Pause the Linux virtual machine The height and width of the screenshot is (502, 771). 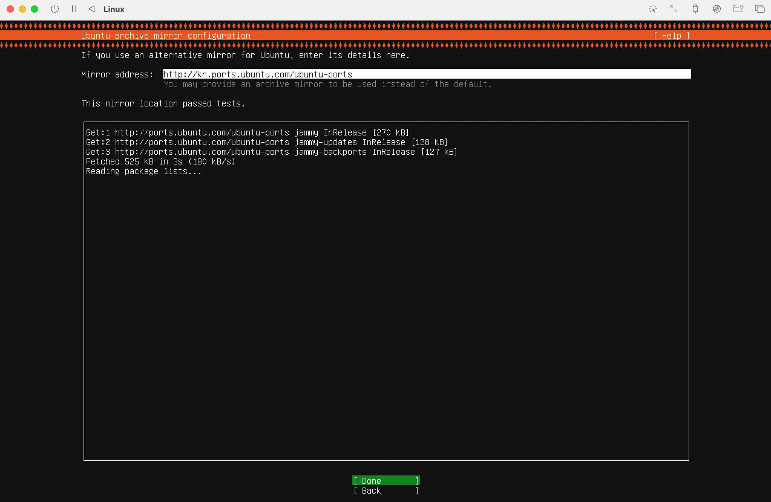(x=74, y=9)
